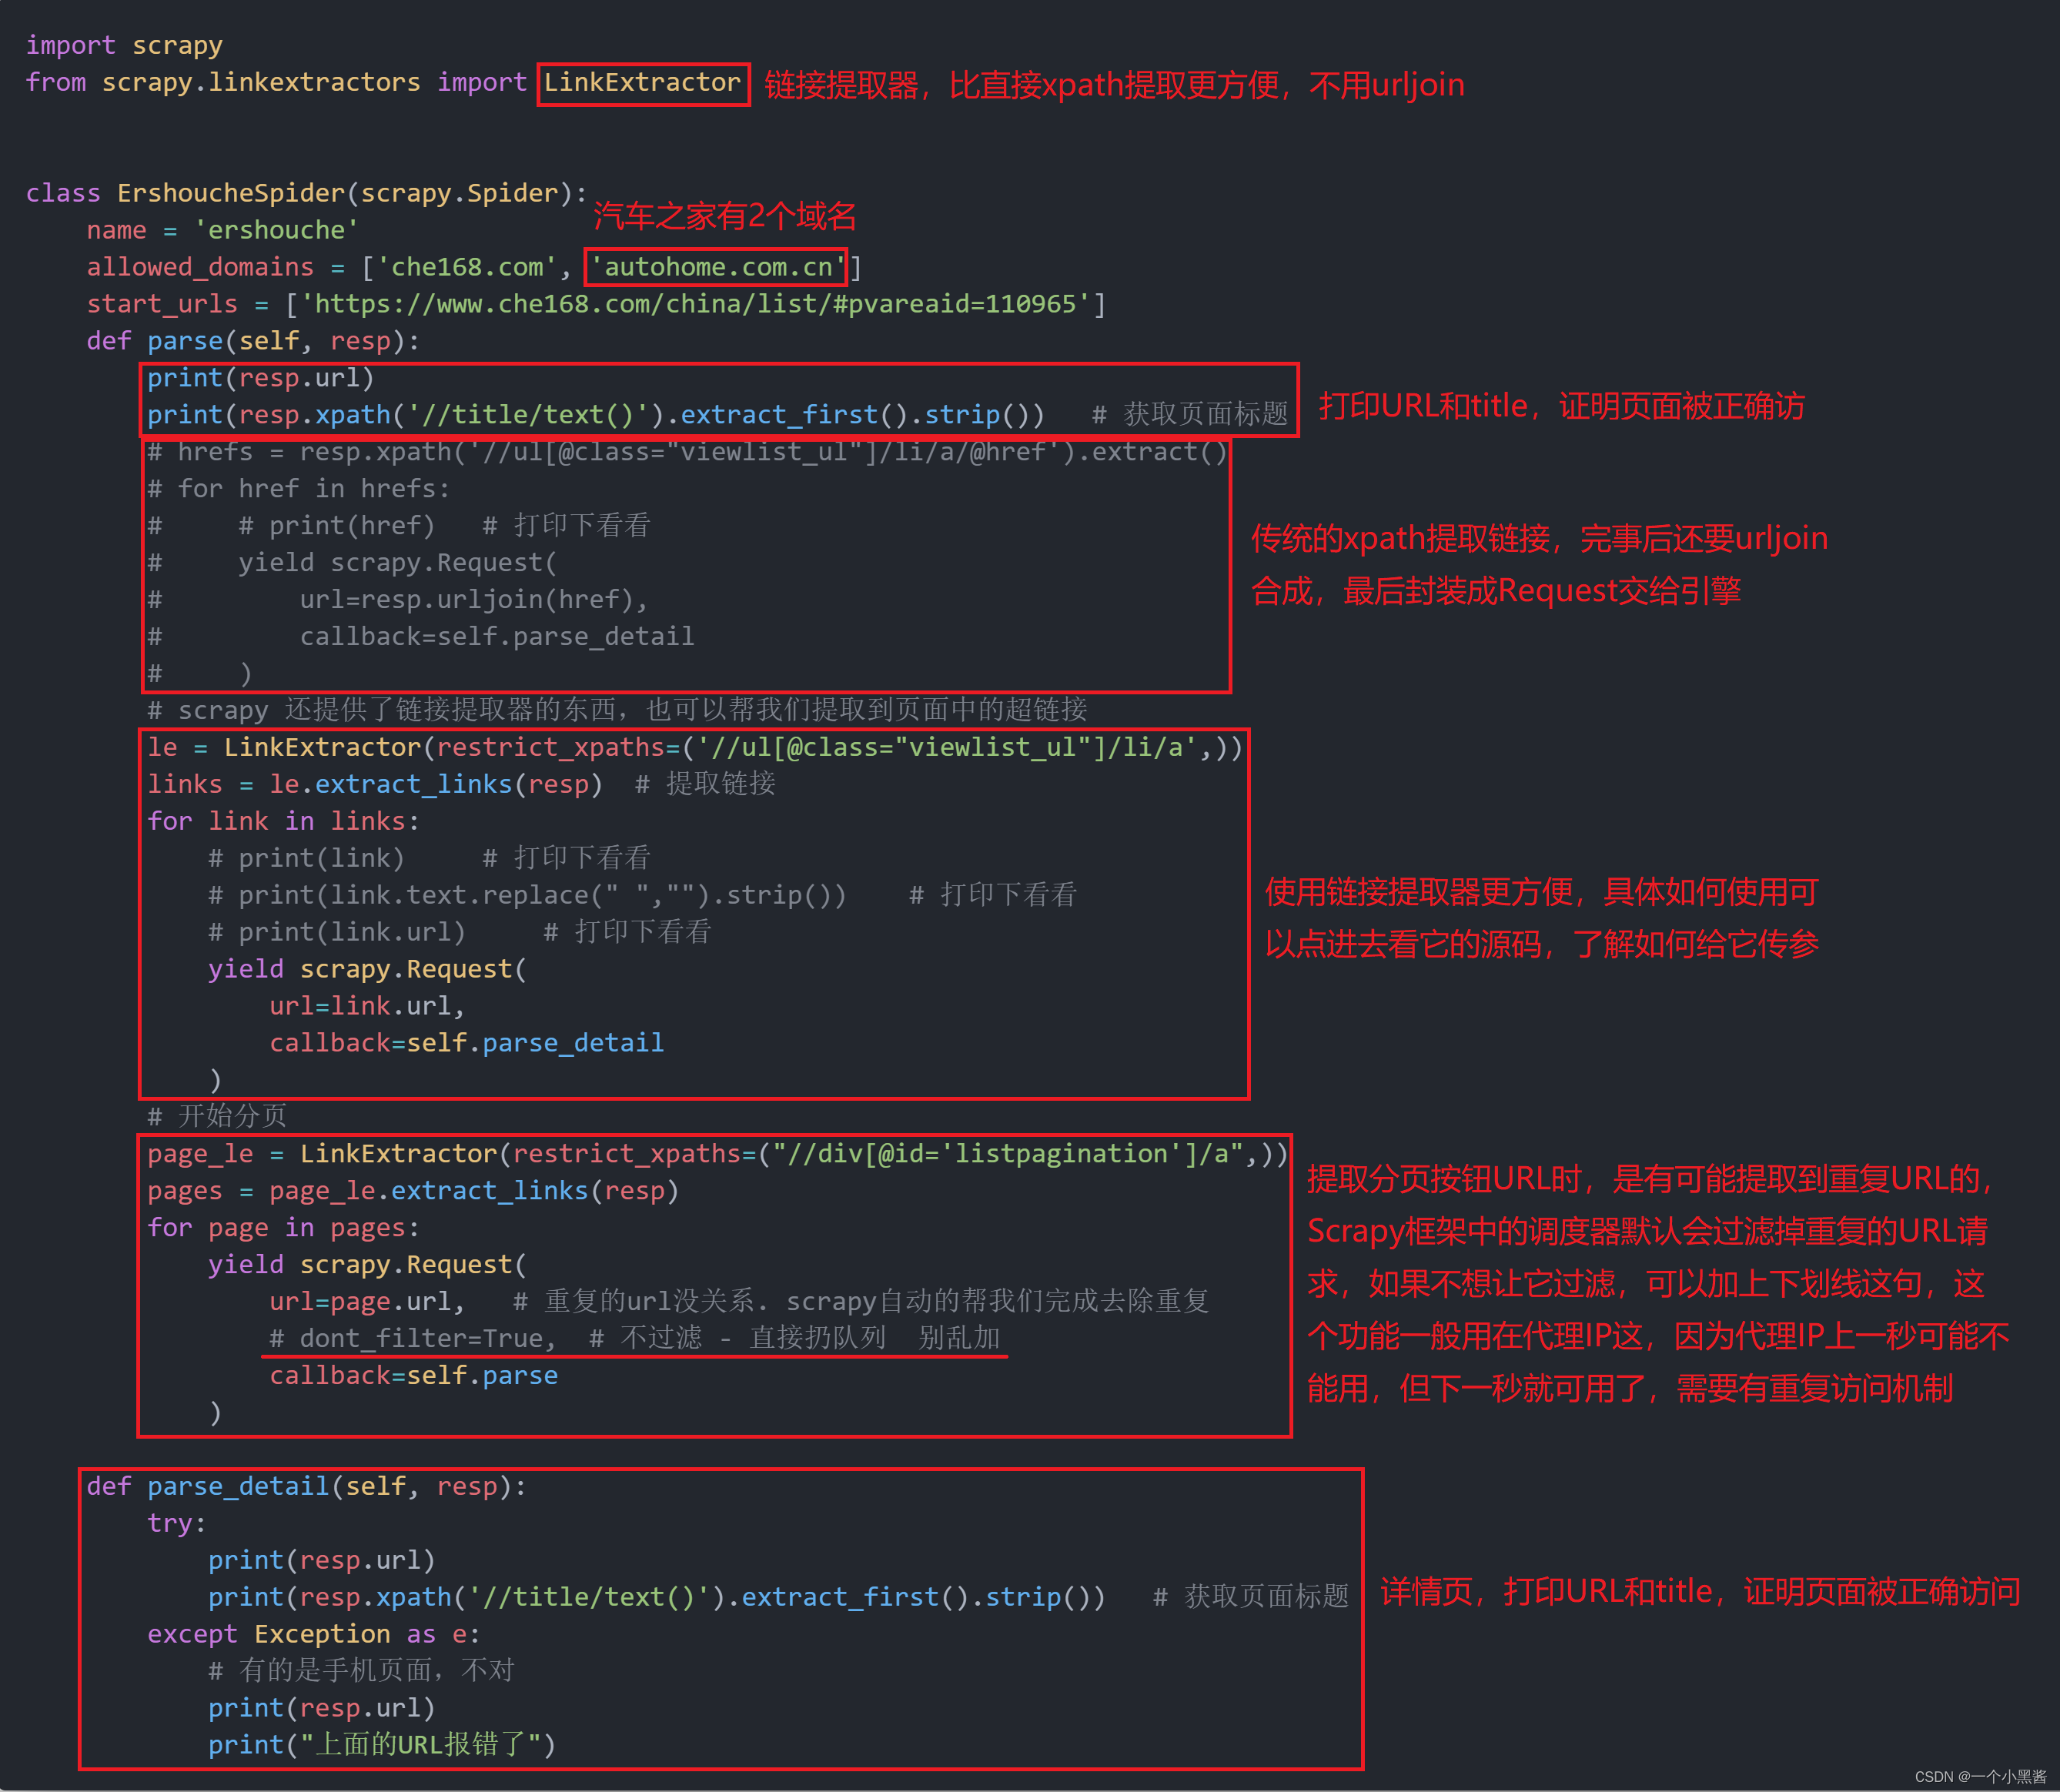The image size is (2060, 1792).
Task: Click the start_urls che168 URL string
Action: (695, 304)
